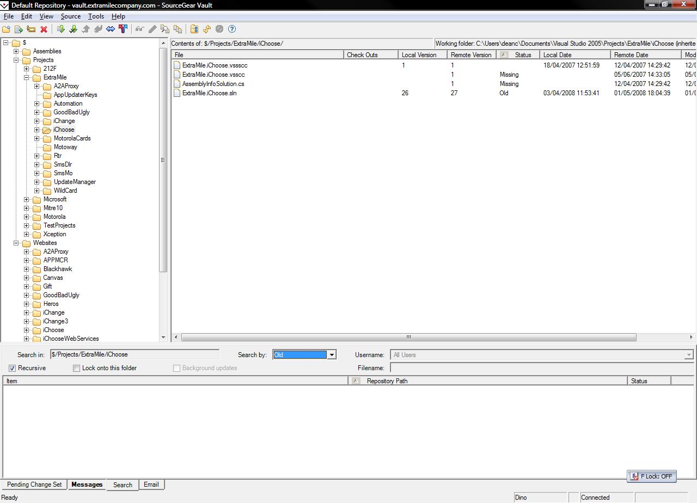697x503 pixels.
Task: Open the Edit menu
Action: (27, 16)
